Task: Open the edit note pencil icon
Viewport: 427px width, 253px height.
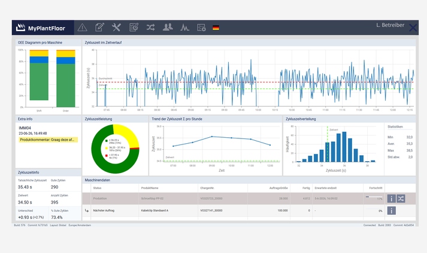Action: pyautogui.click(x=99, y=27)
